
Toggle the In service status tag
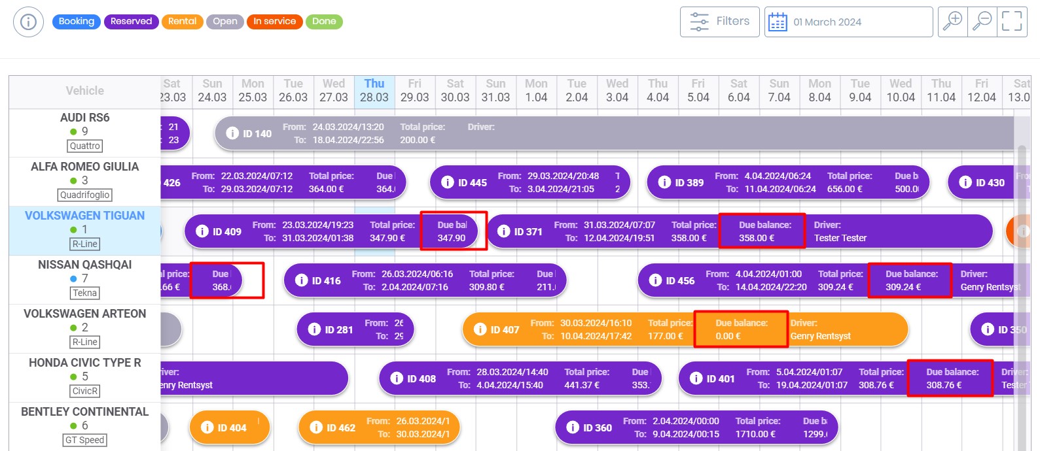tap(274, 22)
